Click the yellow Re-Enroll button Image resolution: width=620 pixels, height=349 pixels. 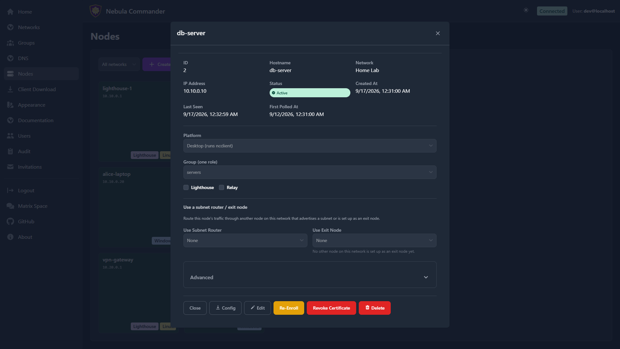(x=289, y=308)
